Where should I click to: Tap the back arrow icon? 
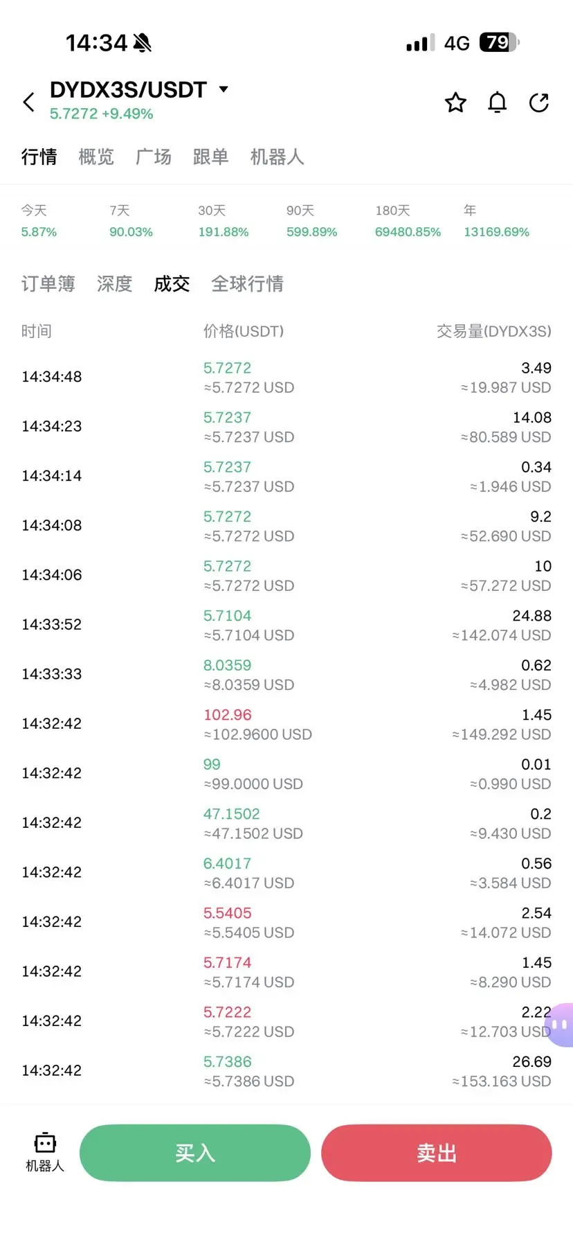pyautogui.click(x=28, y=103)
